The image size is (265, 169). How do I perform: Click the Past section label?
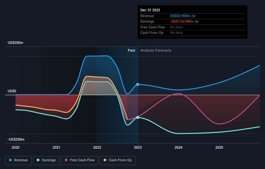pos(131,51)
